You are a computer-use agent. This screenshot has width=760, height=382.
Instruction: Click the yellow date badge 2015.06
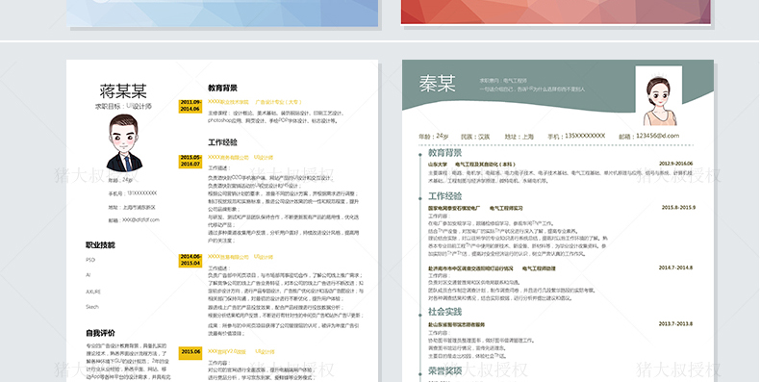click(x=190, y=352)
